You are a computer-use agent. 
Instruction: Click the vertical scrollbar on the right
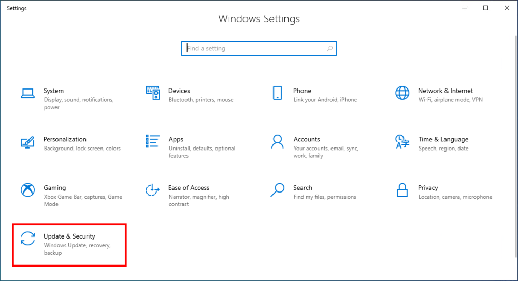[x=516, y=145]
